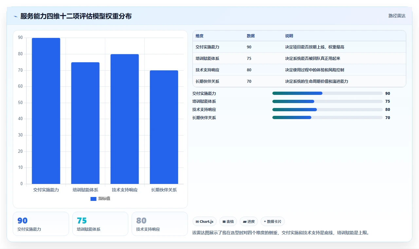Click the 交付实施能力 progress bar
This screenshot has height=249, width=419.
click(x=327, y=93)
